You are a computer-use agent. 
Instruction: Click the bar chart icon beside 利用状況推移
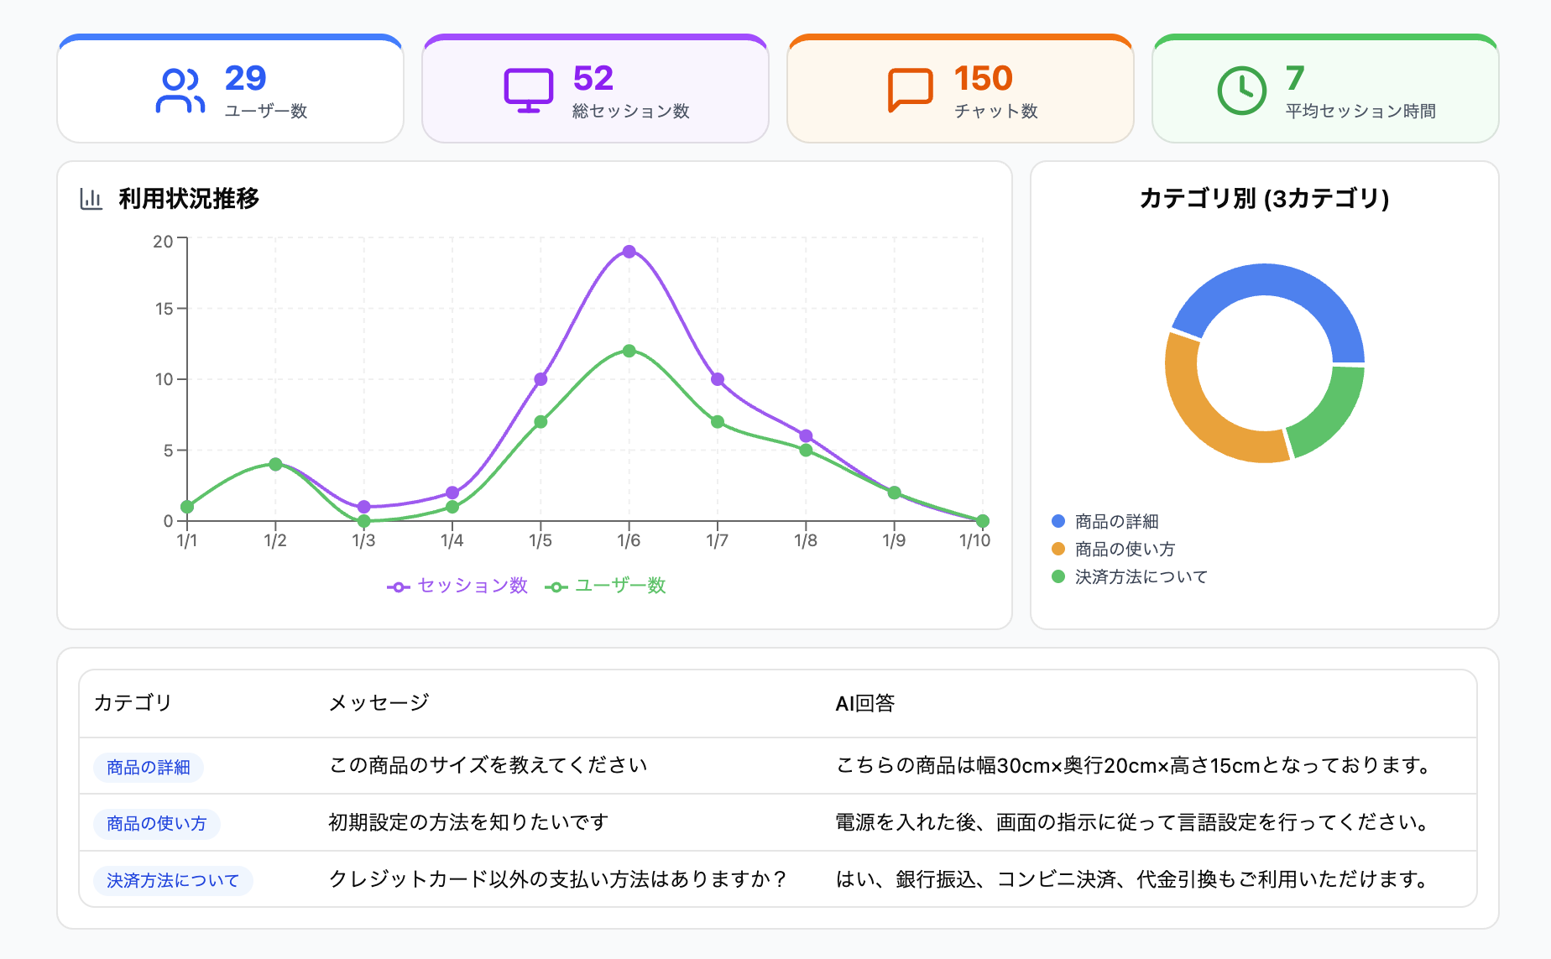[x=91, y=199]
